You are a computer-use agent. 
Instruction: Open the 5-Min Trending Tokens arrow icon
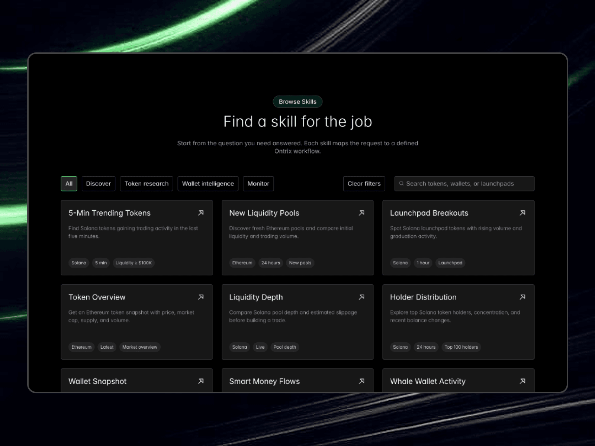tap(201, 213)
